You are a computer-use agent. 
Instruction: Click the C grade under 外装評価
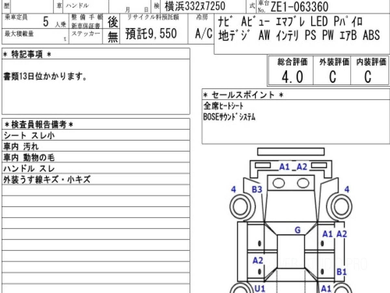tap(332, 77)
